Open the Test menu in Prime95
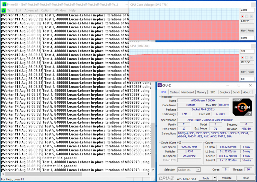 10,10
